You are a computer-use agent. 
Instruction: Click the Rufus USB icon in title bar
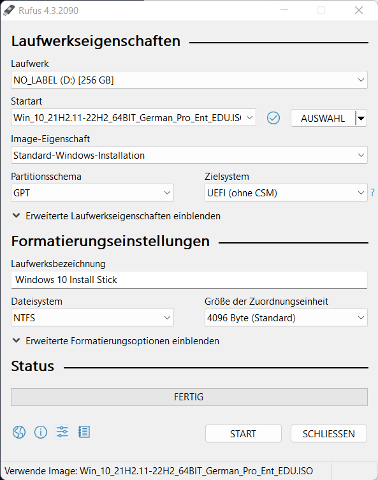pyautogui.click(x=8, y=10)
